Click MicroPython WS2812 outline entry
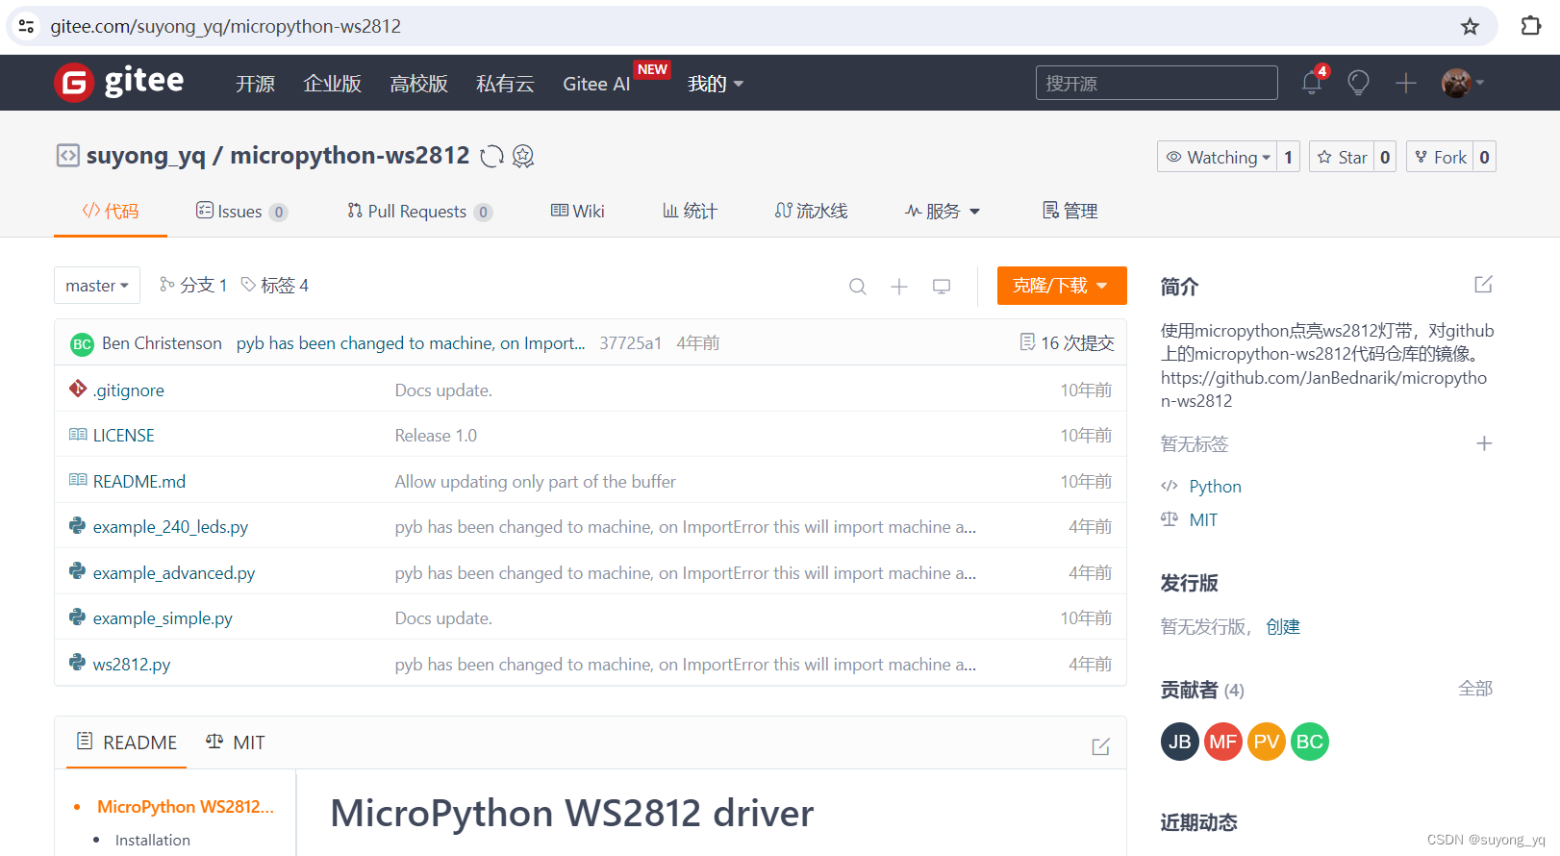Screen dimensions: 1560x856 pos(186,807)
